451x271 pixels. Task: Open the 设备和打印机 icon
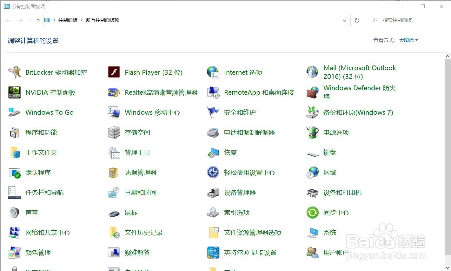click(313, 193)
